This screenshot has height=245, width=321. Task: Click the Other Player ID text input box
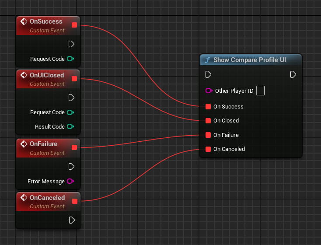[260, 91]
